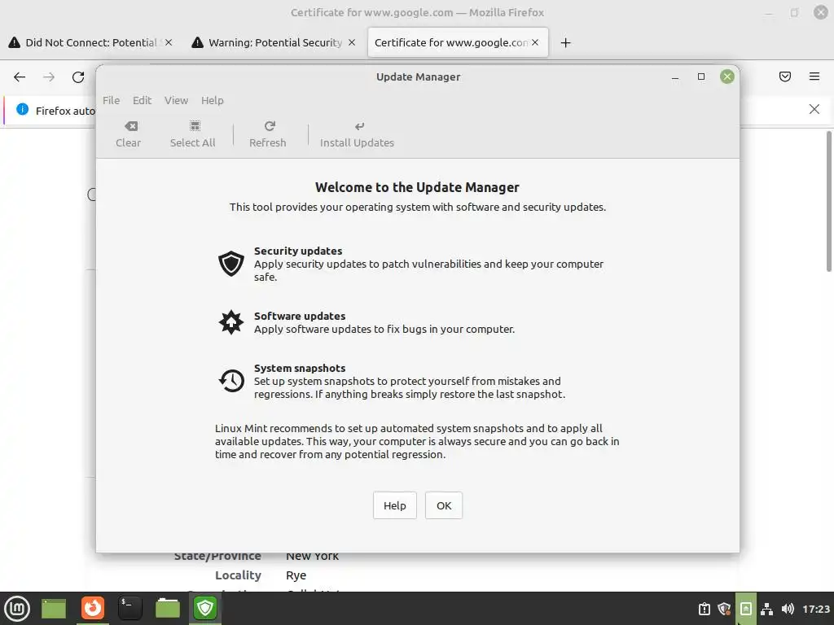Maximize the Update Manager window

pyautogui.click(x=701, y=77)
